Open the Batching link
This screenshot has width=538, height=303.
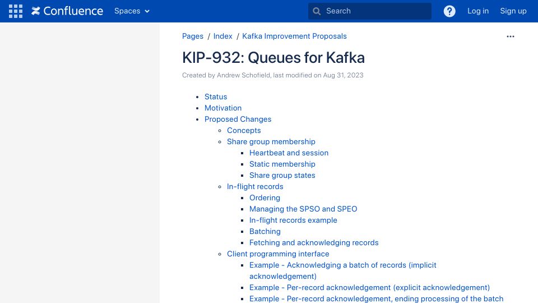pos(265,232)
